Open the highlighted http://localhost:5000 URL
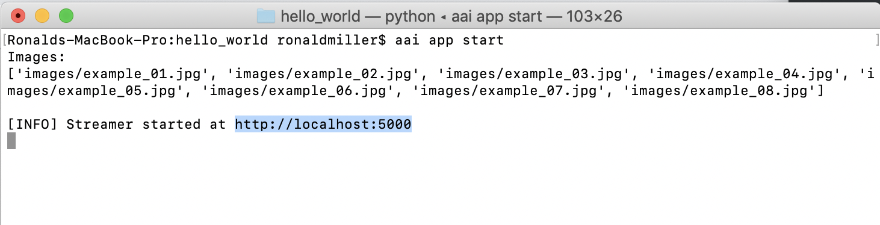The image size is (880, 225). pyautogui.click(x=323, y=125)
